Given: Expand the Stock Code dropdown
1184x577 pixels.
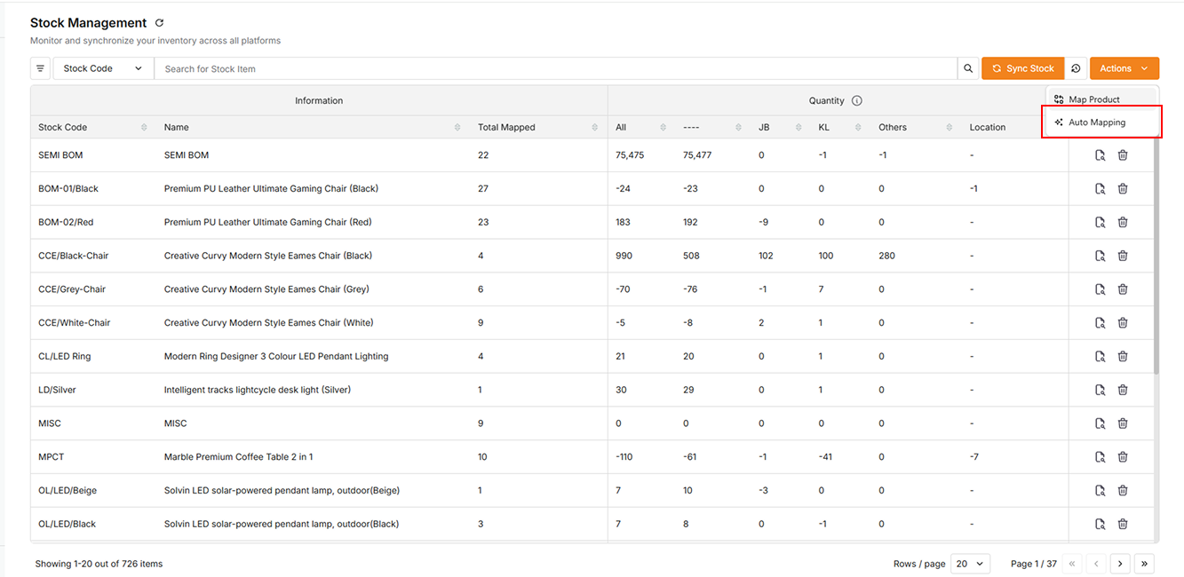Looking at the screenshot, I should point(103,68).
